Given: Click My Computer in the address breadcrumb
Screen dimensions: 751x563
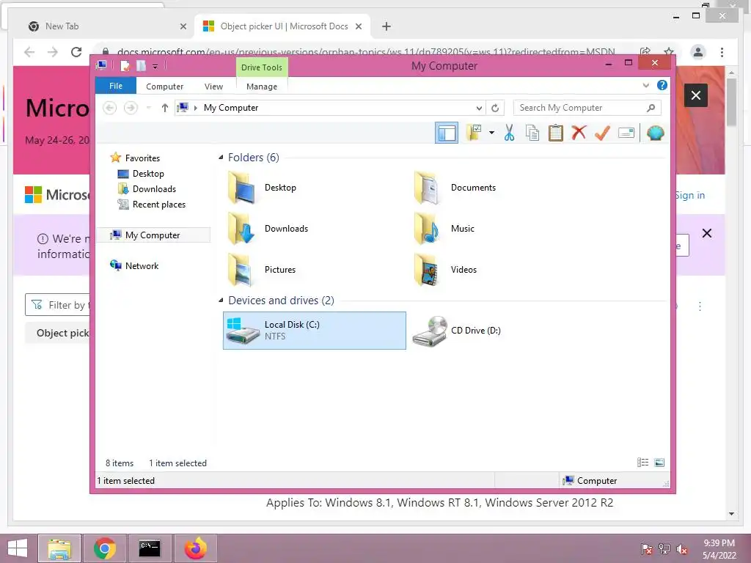Looking at the screenshot, I should 231,108.
